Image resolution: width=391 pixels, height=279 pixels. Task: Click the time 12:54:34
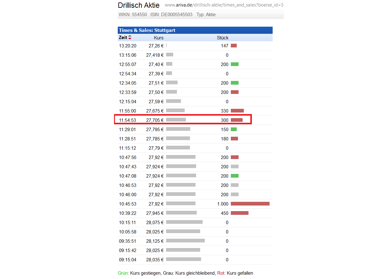(x=128, y=74)
